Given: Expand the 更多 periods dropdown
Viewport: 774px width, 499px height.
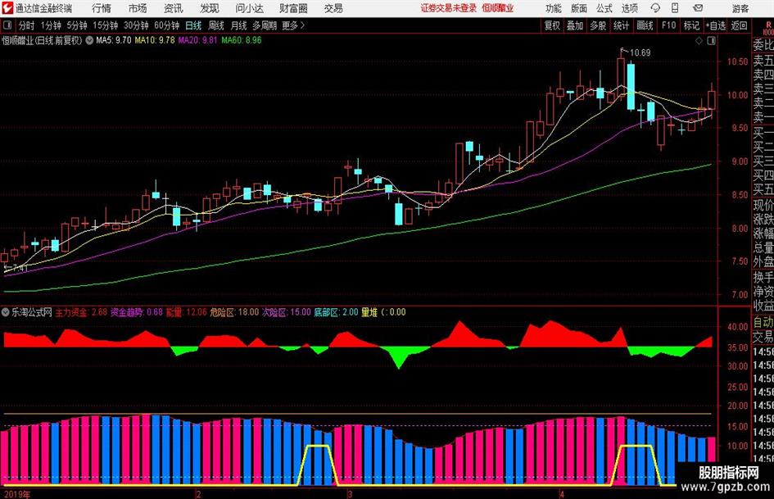Looking at the screenshot, I should click(293, 25).
